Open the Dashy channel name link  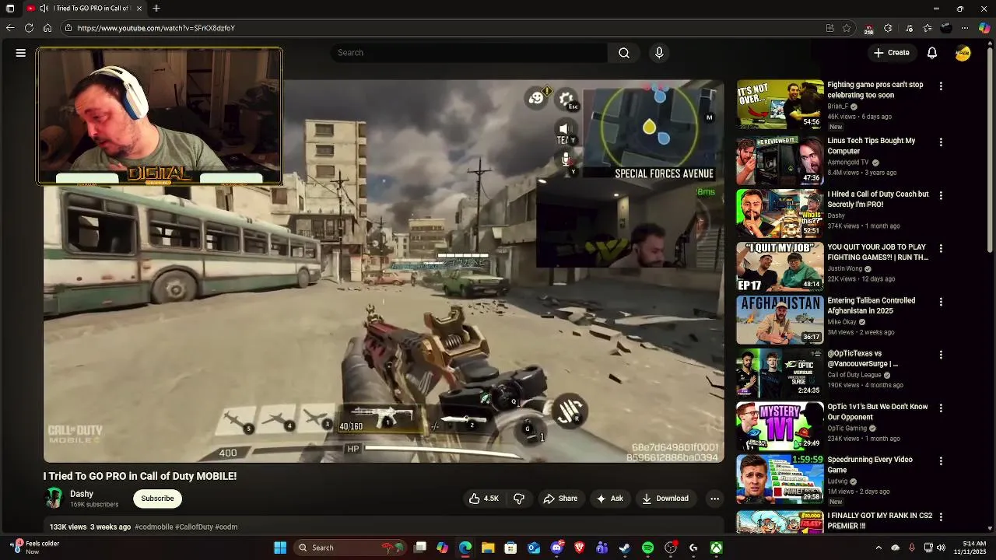point(82,494)
